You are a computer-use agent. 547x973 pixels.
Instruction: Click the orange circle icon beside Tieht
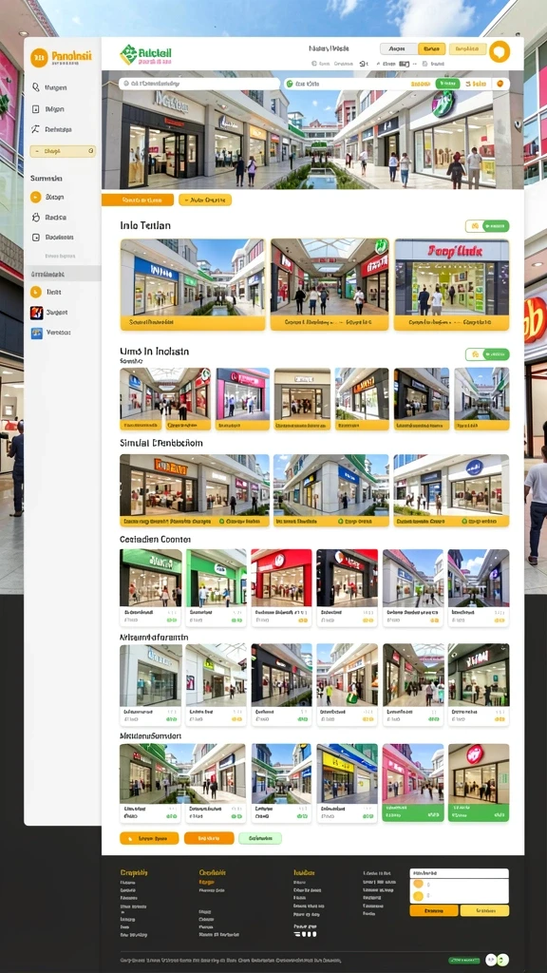[35, 292]
